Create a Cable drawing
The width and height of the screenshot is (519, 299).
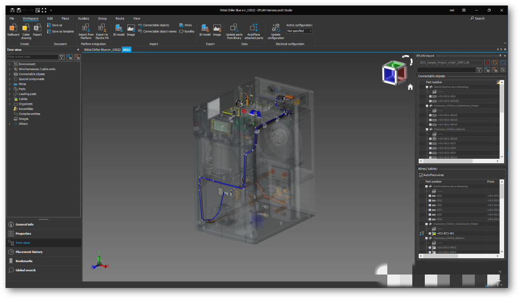(x=26, y=31)
